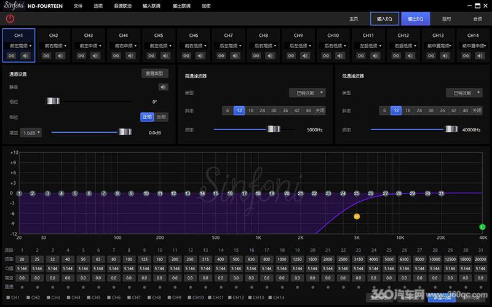This screenshot has height=307, width=492.
Task: Click the phase angle slider handle
Action: [x=53, y=101]
